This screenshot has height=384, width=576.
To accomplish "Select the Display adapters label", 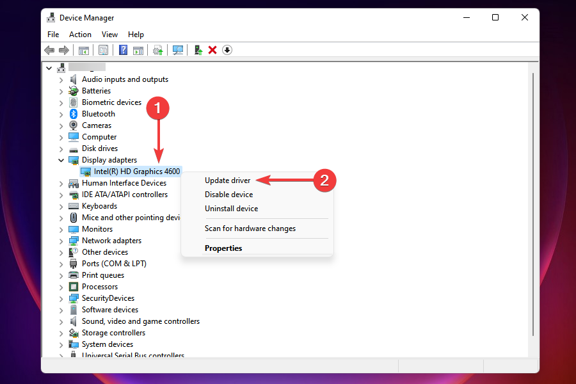I will [x=109, y=160].
